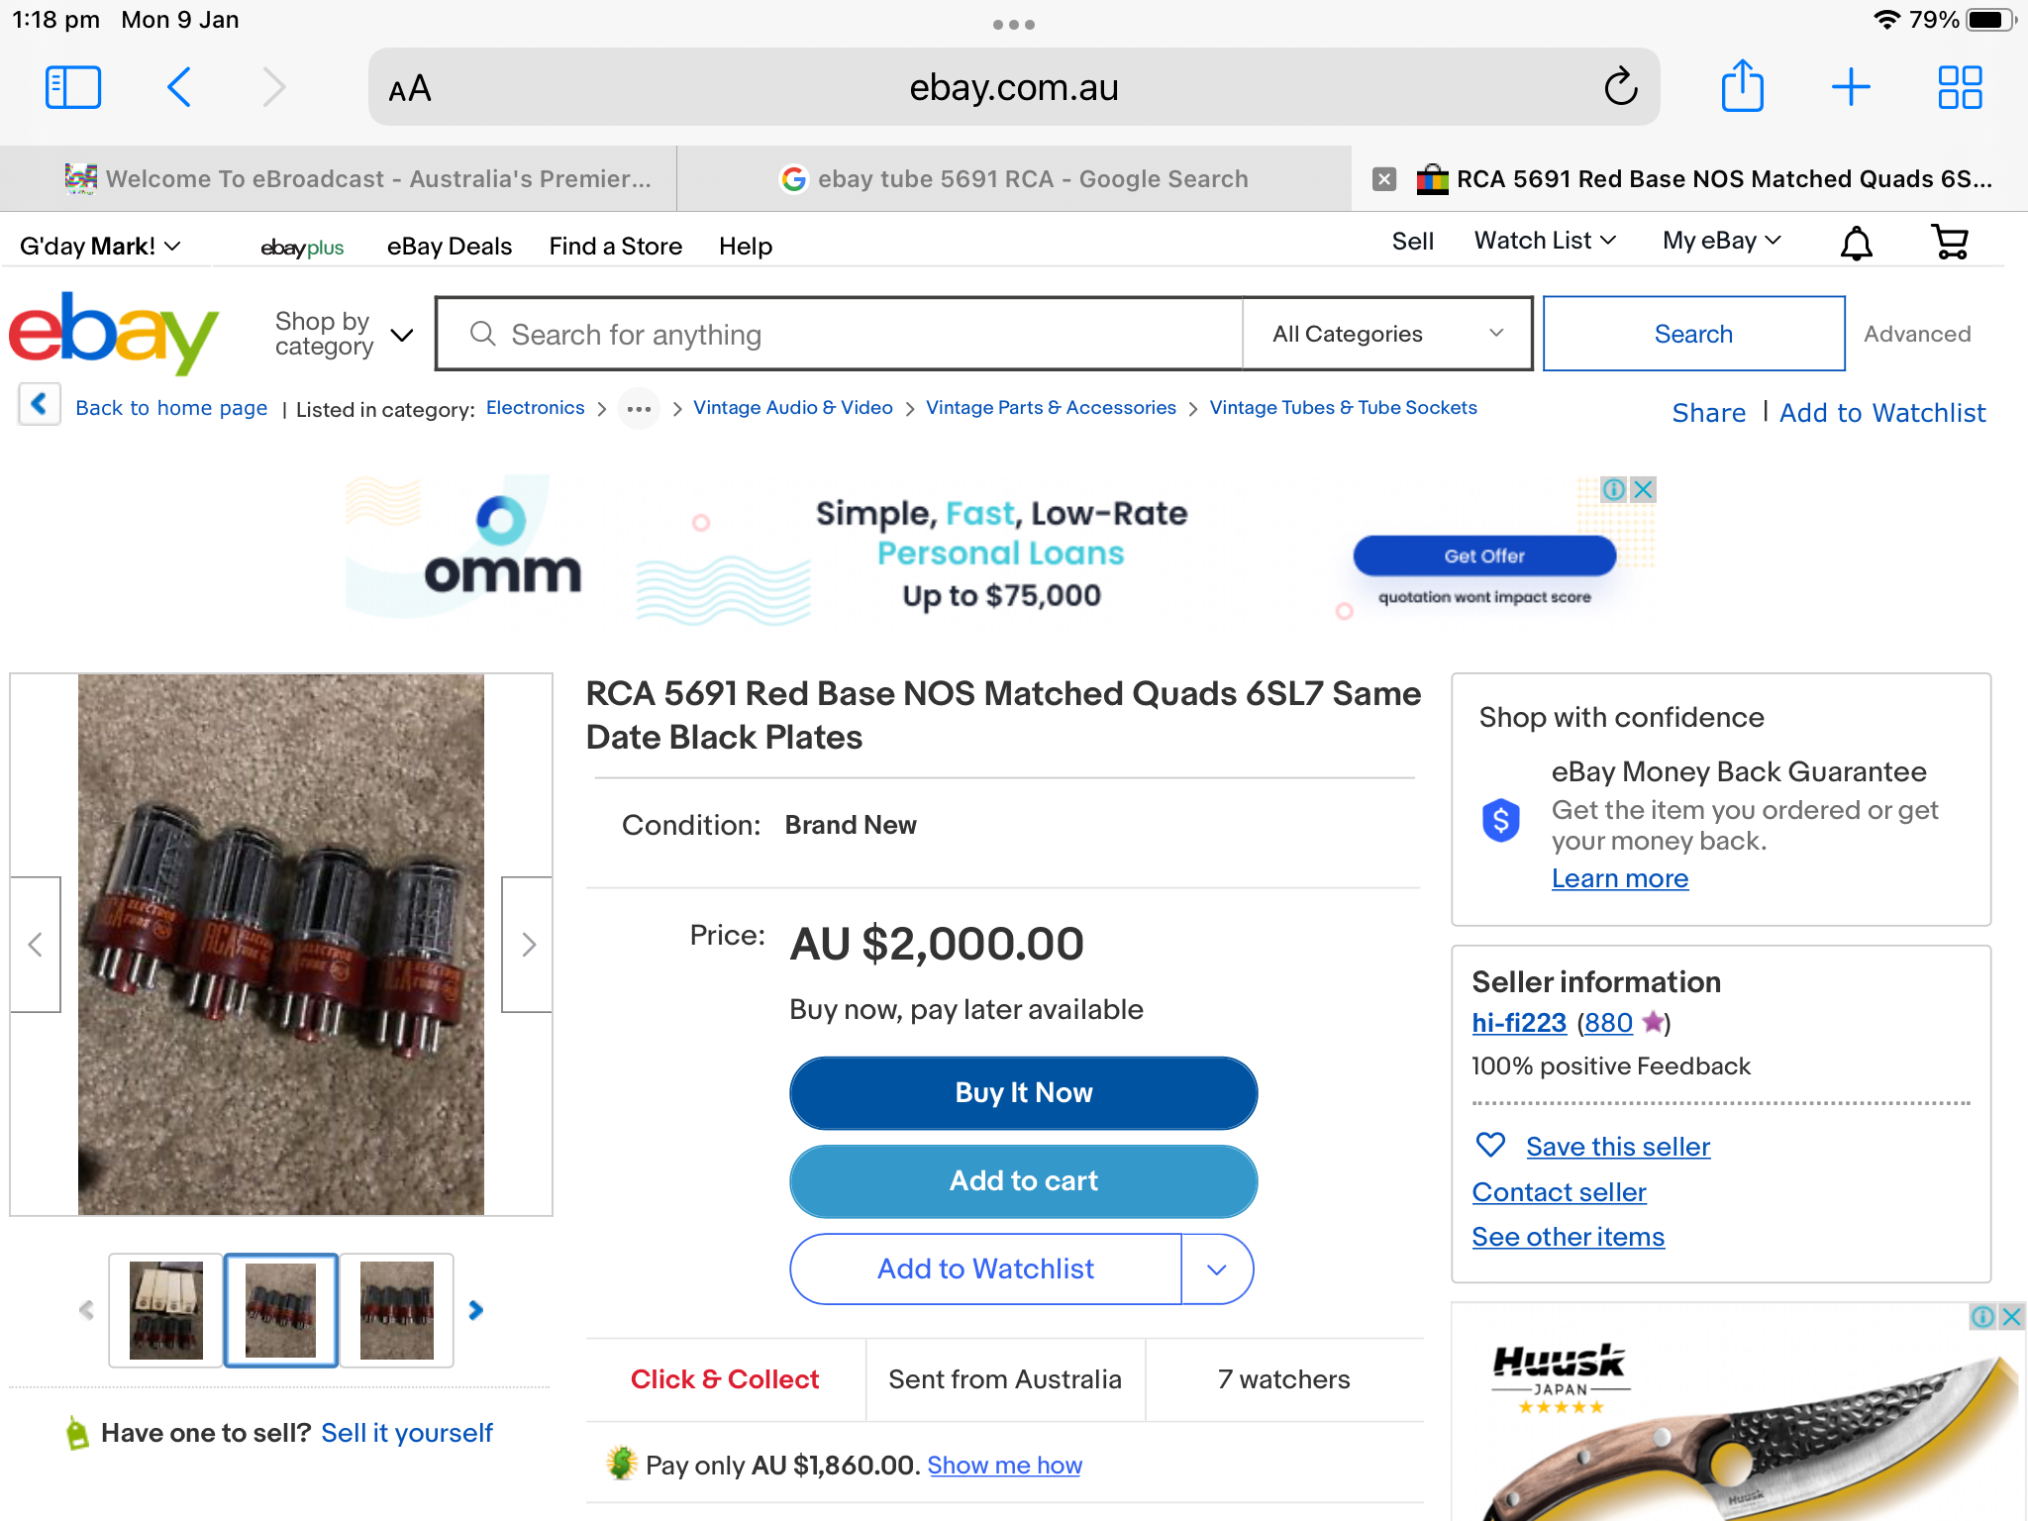Open the omm ad info icon
Screen dimensions: 2028x1521
click(x=1614, y=489)
